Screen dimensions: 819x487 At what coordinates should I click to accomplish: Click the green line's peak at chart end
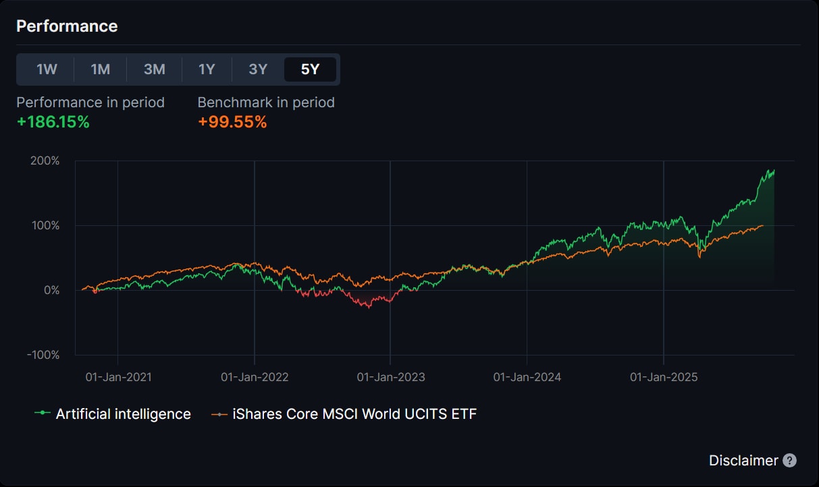[x=772, y=171]
